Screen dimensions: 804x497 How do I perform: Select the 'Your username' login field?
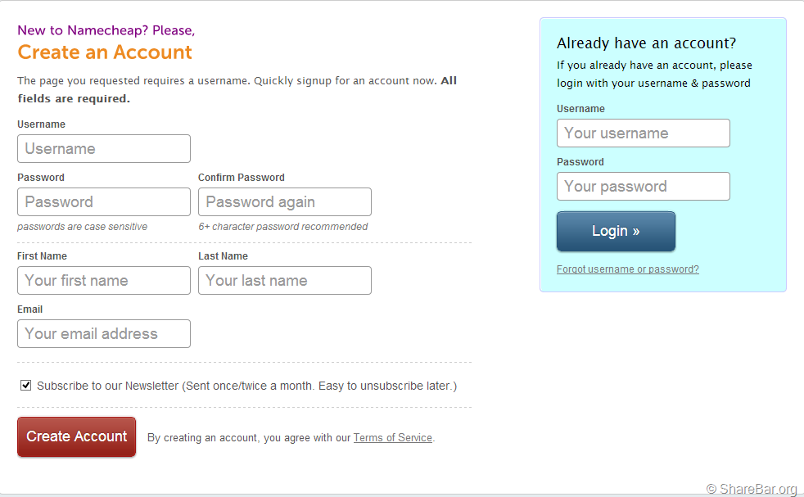click(x=644, y=133)
